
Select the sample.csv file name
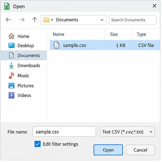tap(75, 45)
